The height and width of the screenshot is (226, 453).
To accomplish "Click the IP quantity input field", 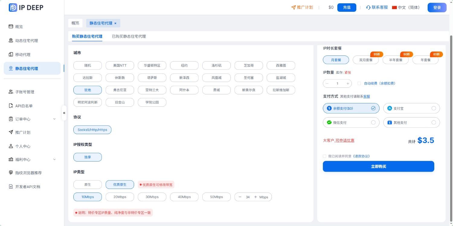I will (337, 83).
